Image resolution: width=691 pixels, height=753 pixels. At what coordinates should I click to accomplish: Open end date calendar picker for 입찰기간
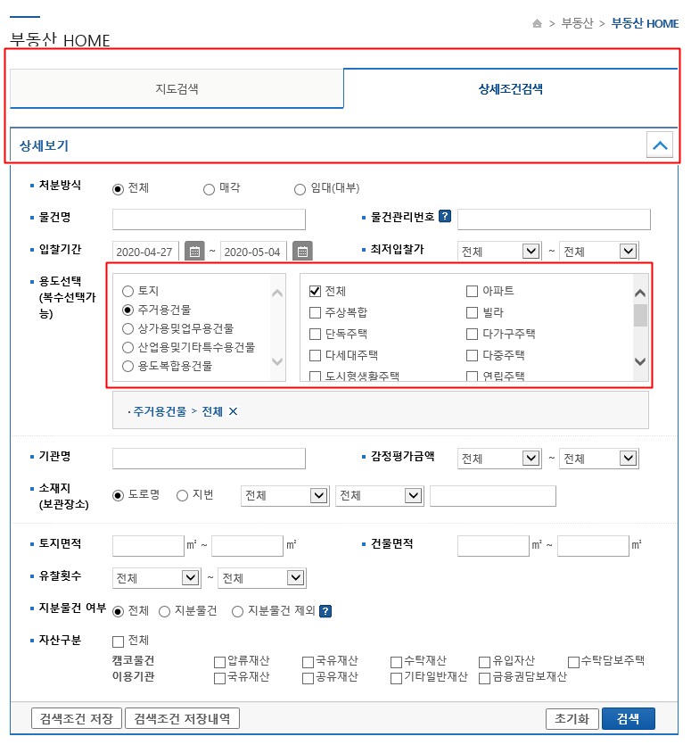click(302, 252)
